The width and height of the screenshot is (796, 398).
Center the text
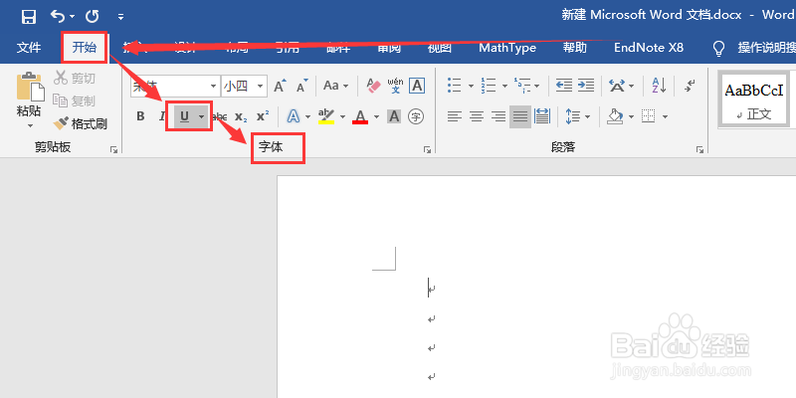[477, 116]
